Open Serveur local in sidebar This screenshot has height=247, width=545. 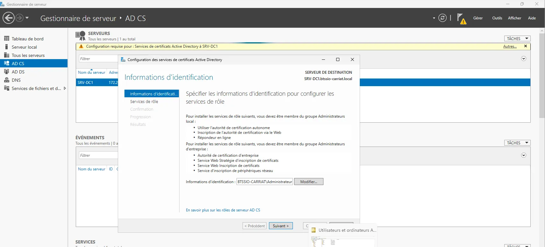click(x=24, y=47)
